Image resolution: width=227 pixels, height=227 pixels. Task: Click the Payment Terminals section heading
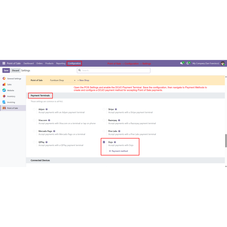[40, 96]
